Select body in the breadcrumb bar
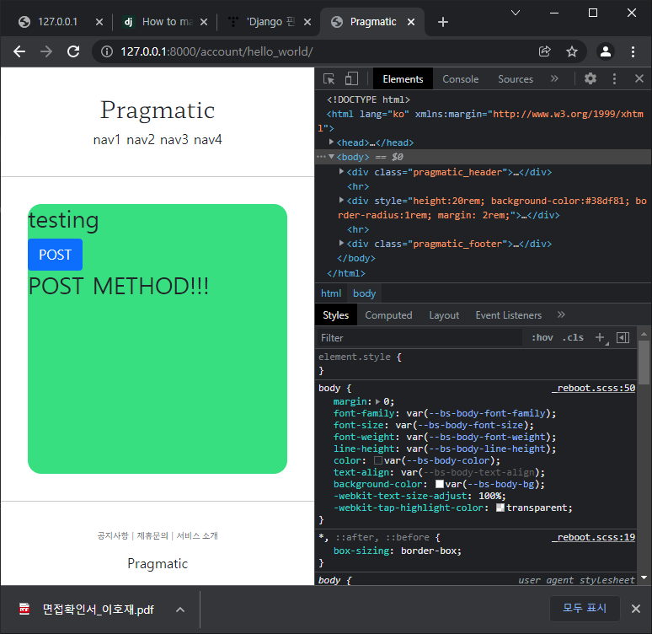652x634 pixels. (x=364, y=293)
